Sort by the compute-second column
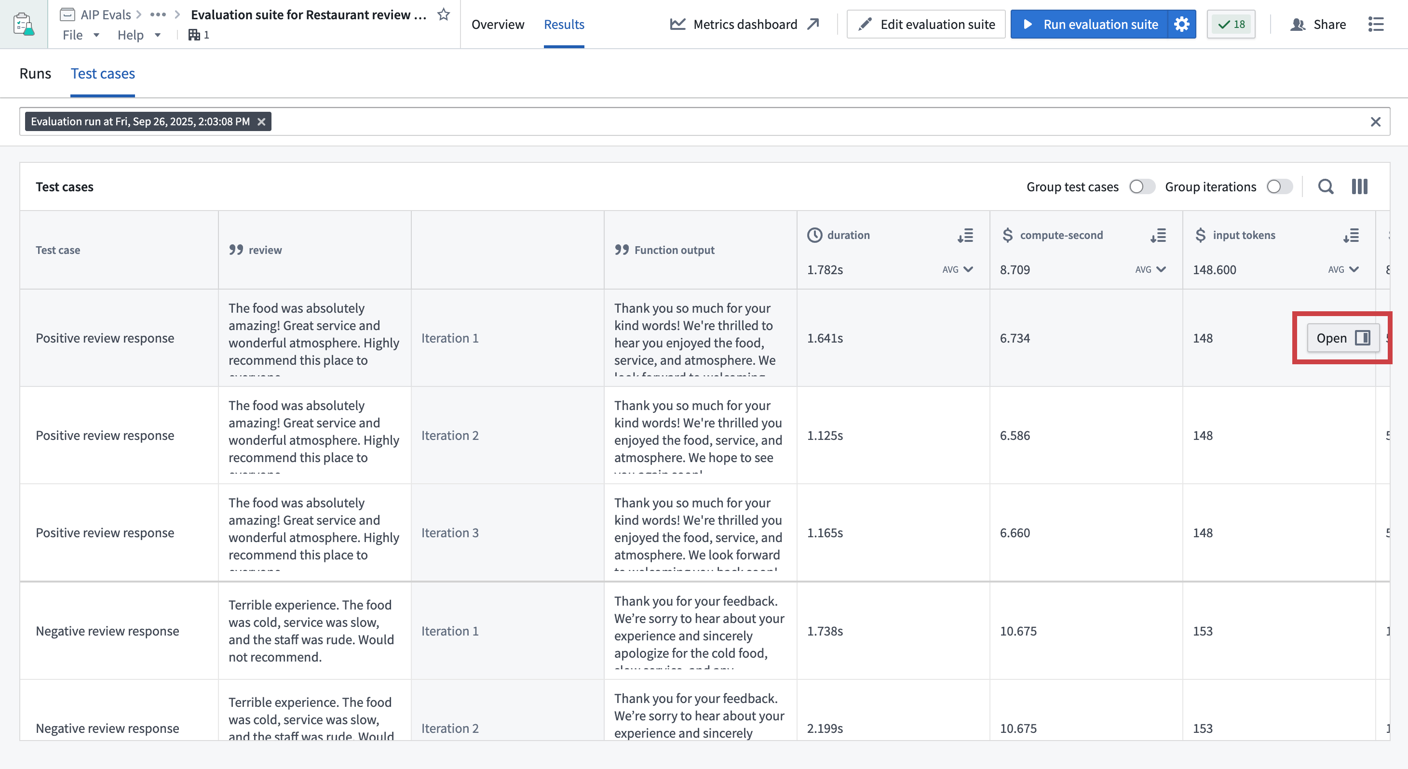The width and height of the screenshot is (1408, 769). 1158,236
